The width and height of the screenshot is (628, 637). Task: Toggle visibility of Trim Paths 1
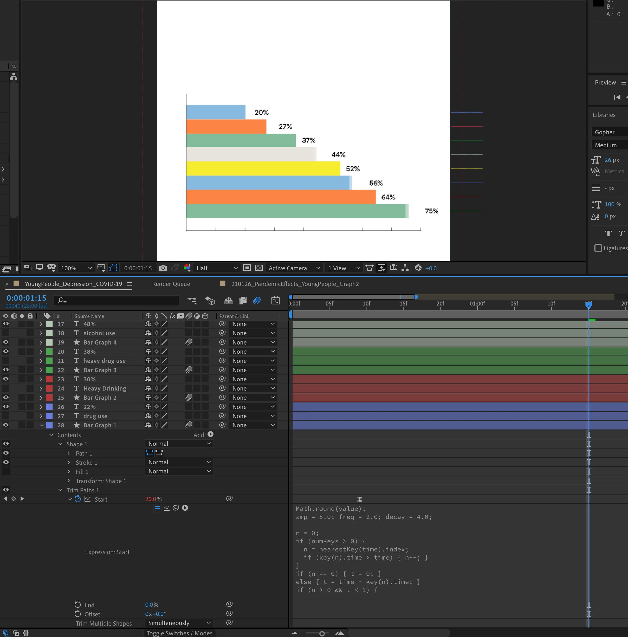click(x=6, y=490)
